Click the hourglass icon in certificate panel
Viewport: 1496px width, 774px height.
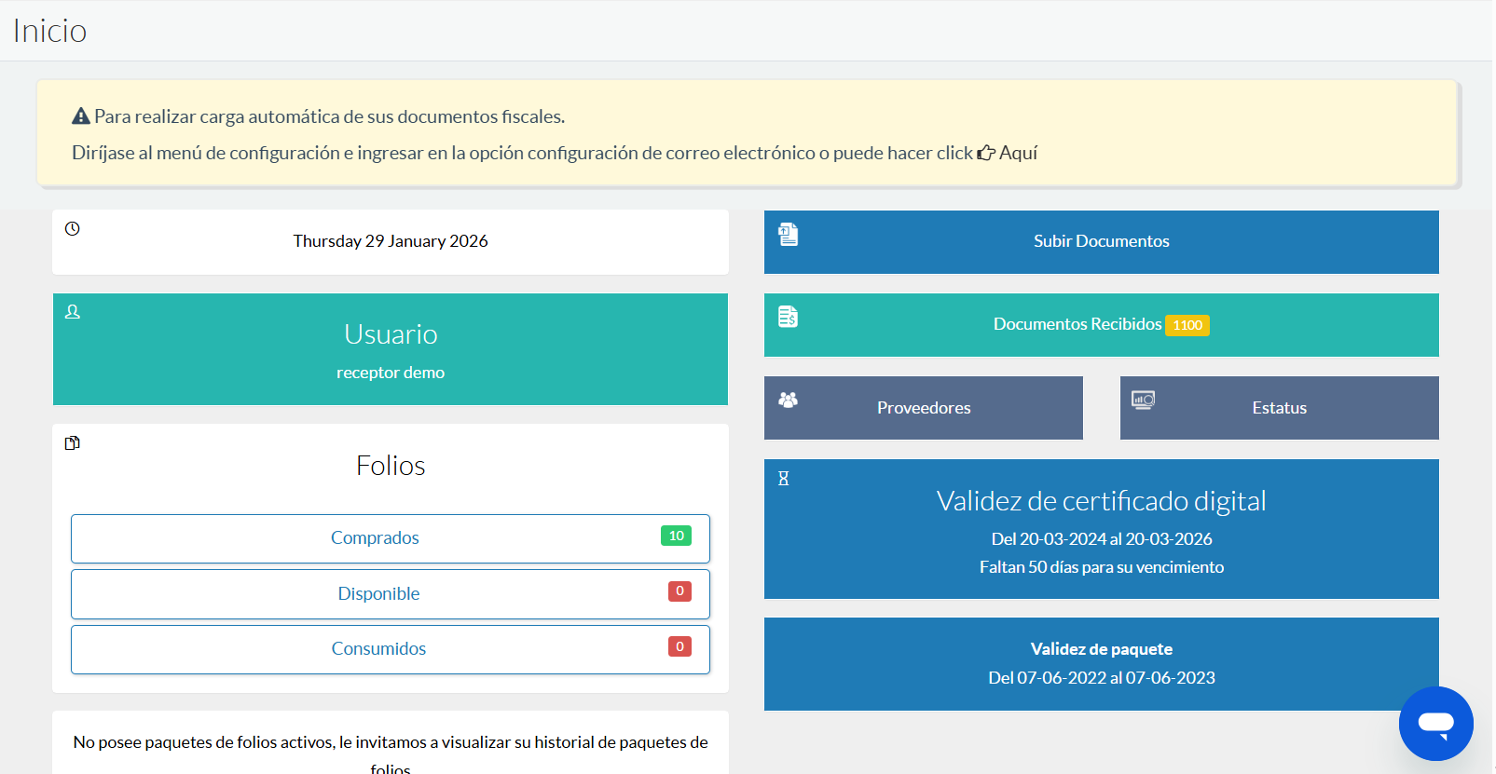click(784, 479)
